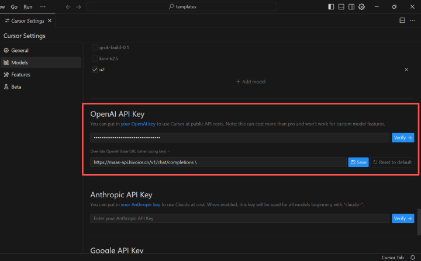Close the Cursor Settings tab

coord(50,20)
